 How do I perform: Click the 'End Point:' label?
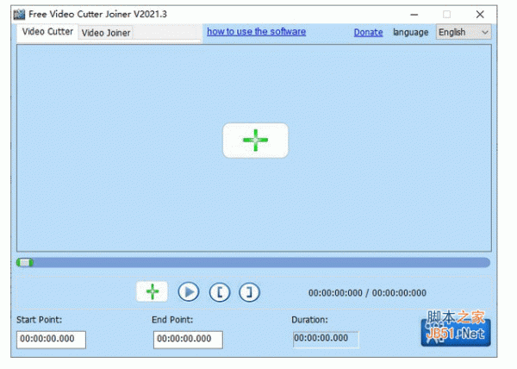[172, 320]
